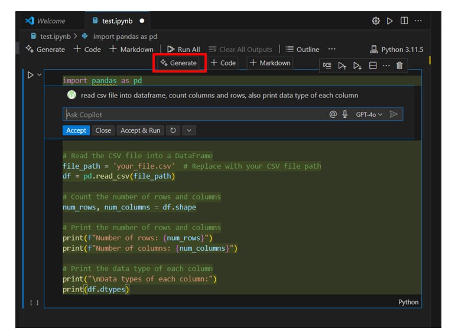Open notebook toolbar overflow ellipsis
The height and width of the screenshot is (334, 455).
pyautogui.click(x=331, y=49)
